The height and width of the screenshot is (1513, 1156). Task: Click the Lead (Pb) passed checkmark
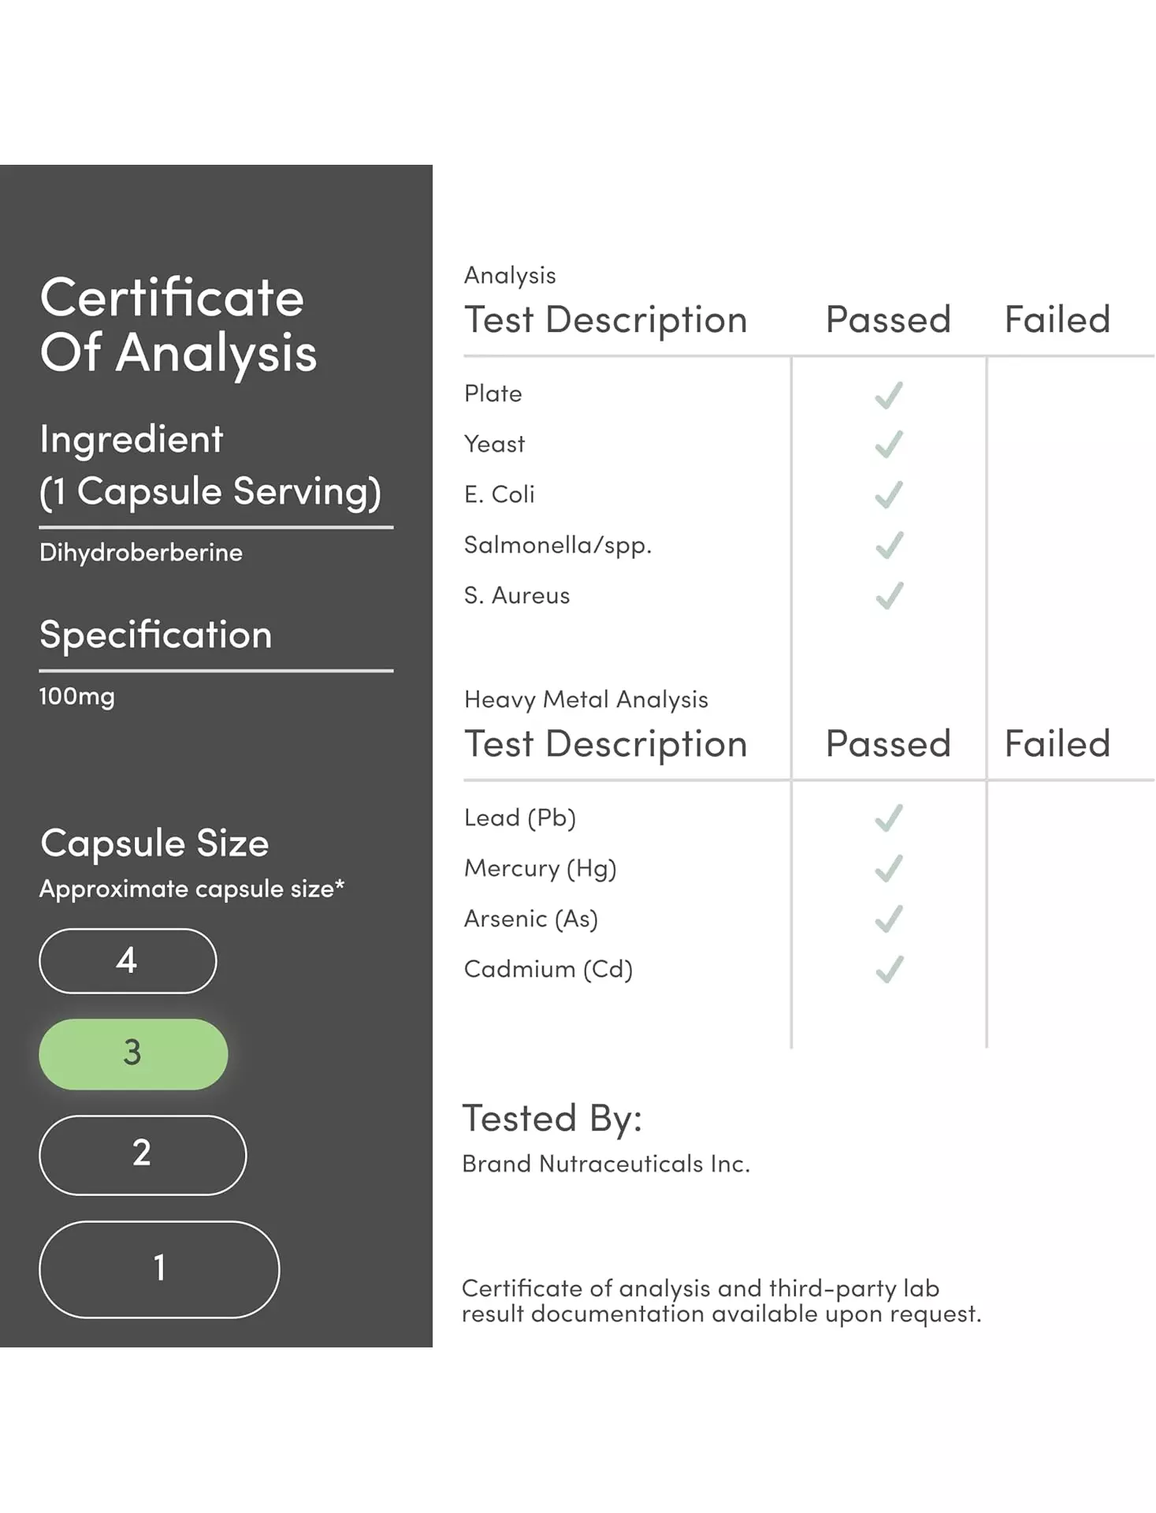coord(889,818)
